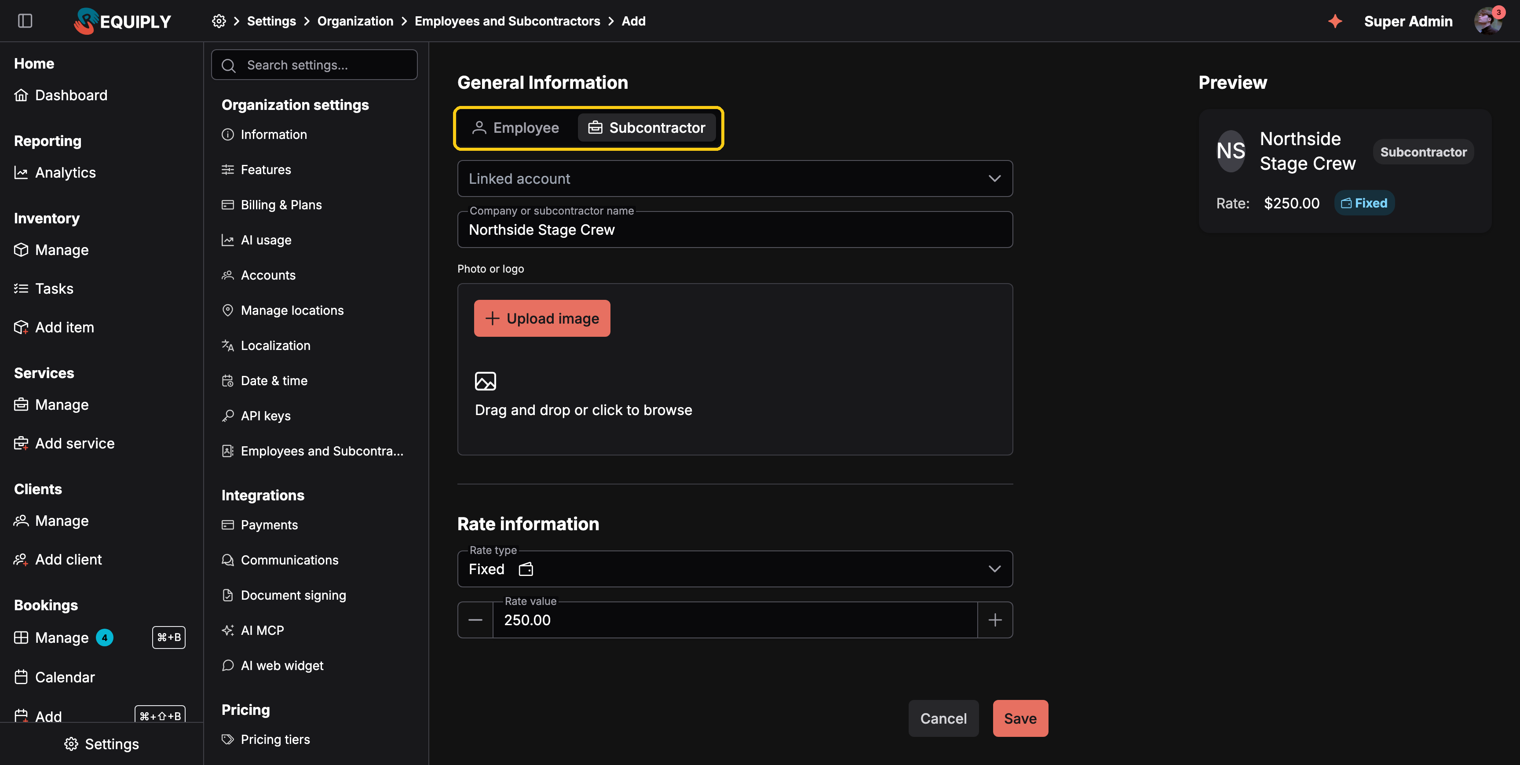Go to Employees and Subcontractors breadcrumb
1520x765 pixels.
click(x=507, y=21)
